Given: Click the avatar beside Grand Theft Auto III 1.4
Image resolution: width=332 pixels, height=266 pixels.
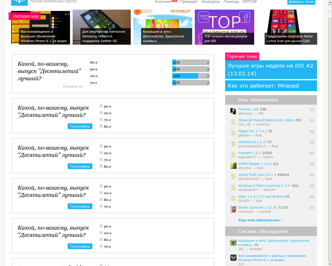Looking at the screenshot, I should click(233, 177).
